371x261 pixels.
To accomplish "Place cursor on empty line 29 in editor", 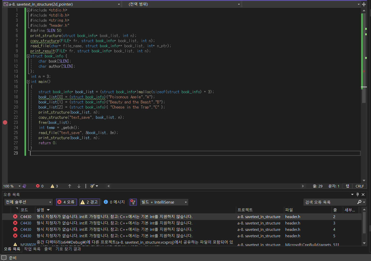I will click(x=195, y=153).
